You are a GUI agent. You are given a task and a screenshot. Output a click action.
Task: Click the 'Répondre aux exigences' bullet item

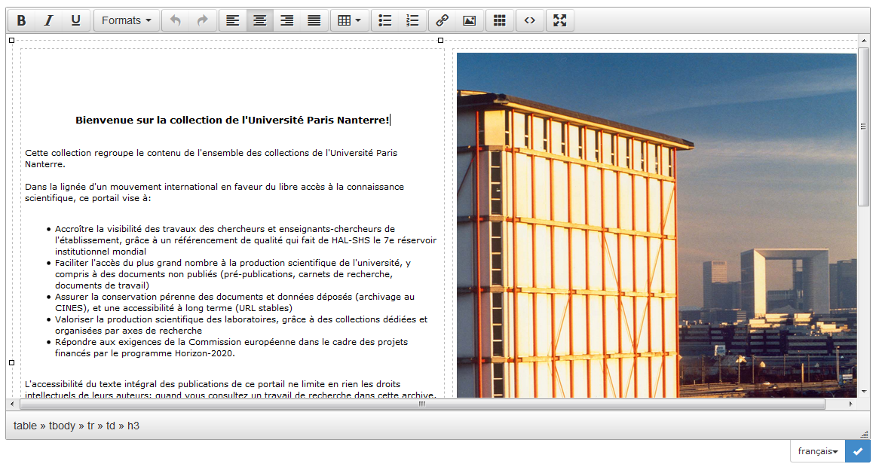pos(231,347)
